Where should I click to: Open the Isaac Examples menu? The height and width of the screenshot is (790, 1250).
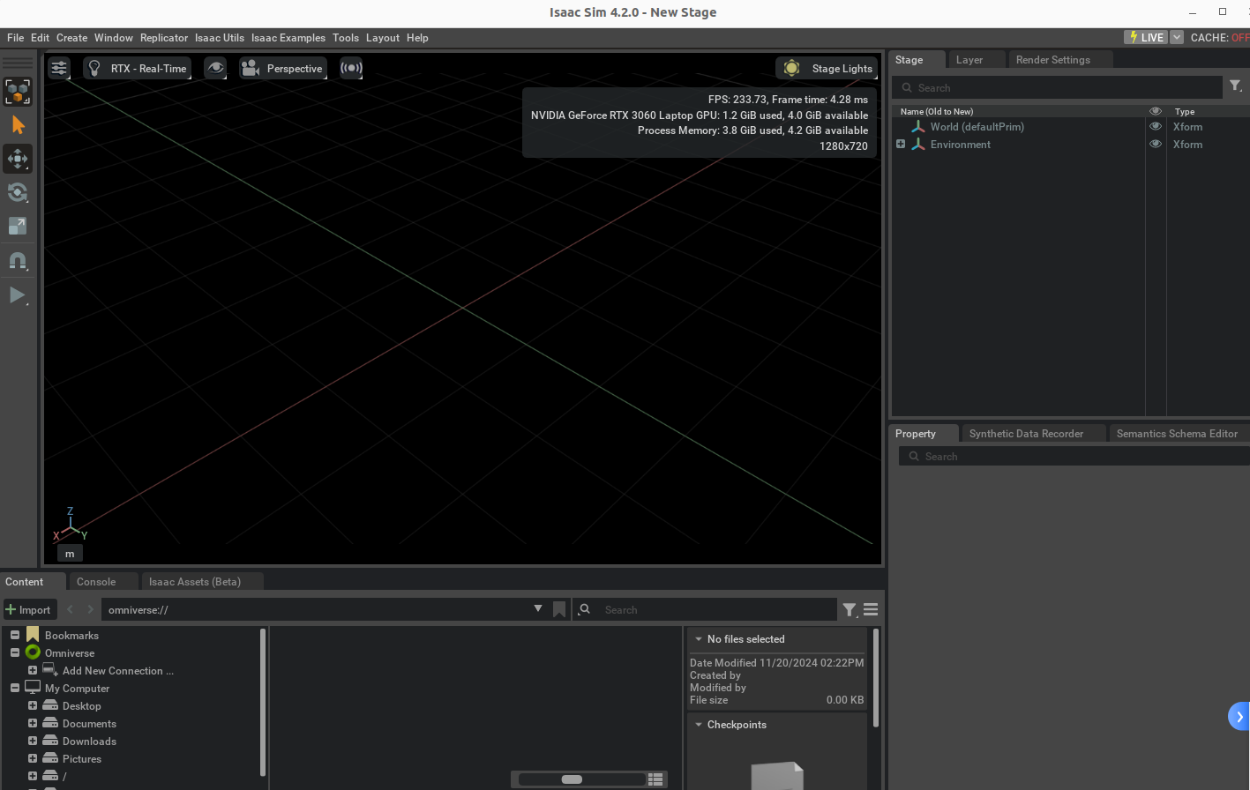click(x=288, y=38)
